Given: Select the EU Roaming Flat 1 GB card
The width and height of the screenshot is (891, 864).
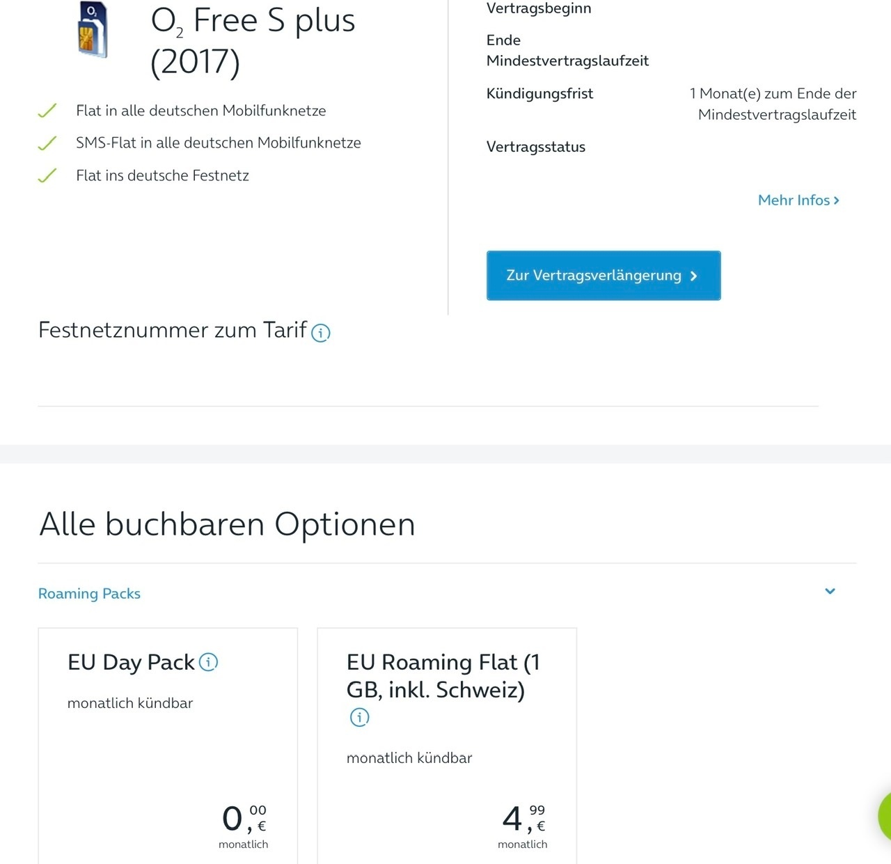Looking at the screenshot, I should coord(447,746).
